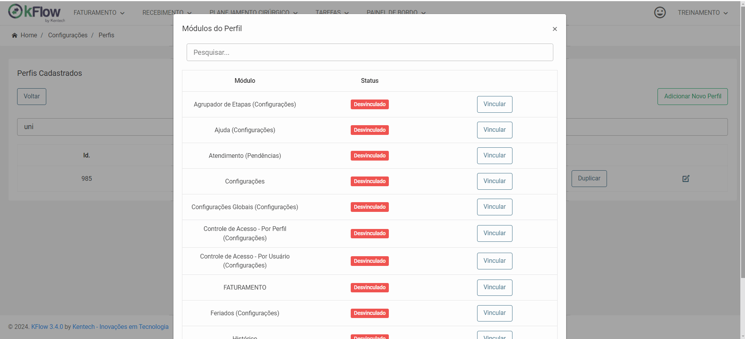The image size is (745, 339).
Task: Open the TREINAMENTO user dropdown
Action: [703, 12]
